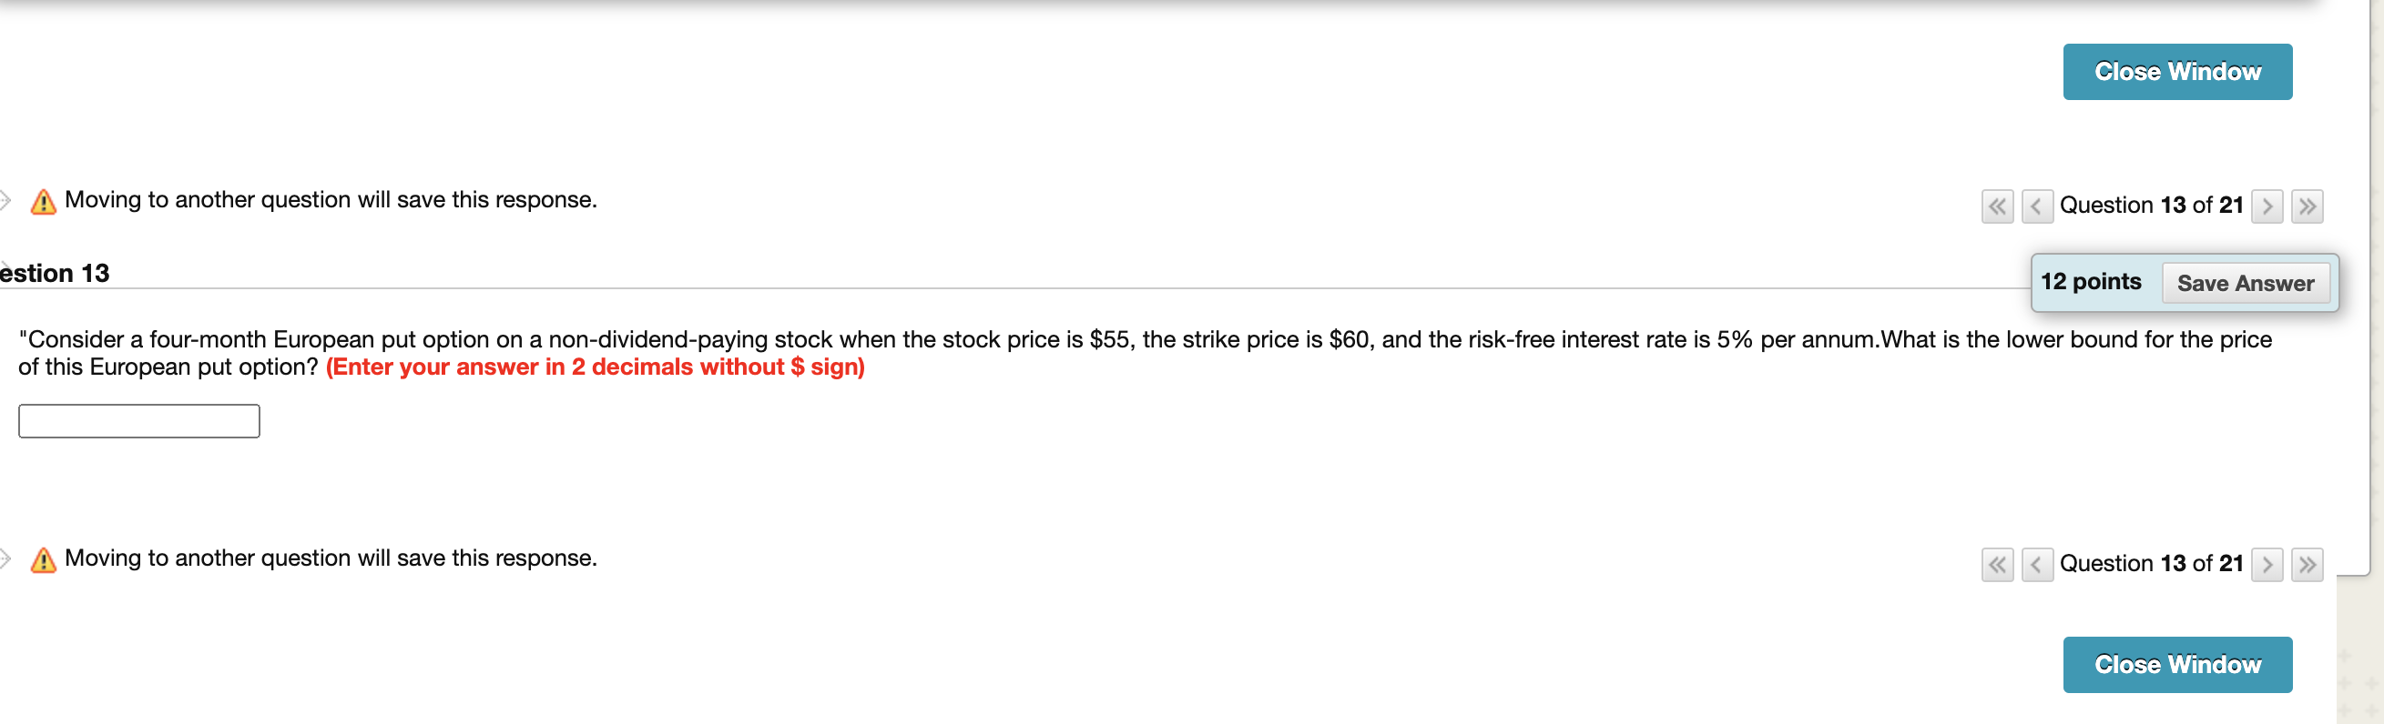This screenshot has height=724, width=2384.
Task: Click the bottom previous-question arrow
Action: tap(2038, 564)
